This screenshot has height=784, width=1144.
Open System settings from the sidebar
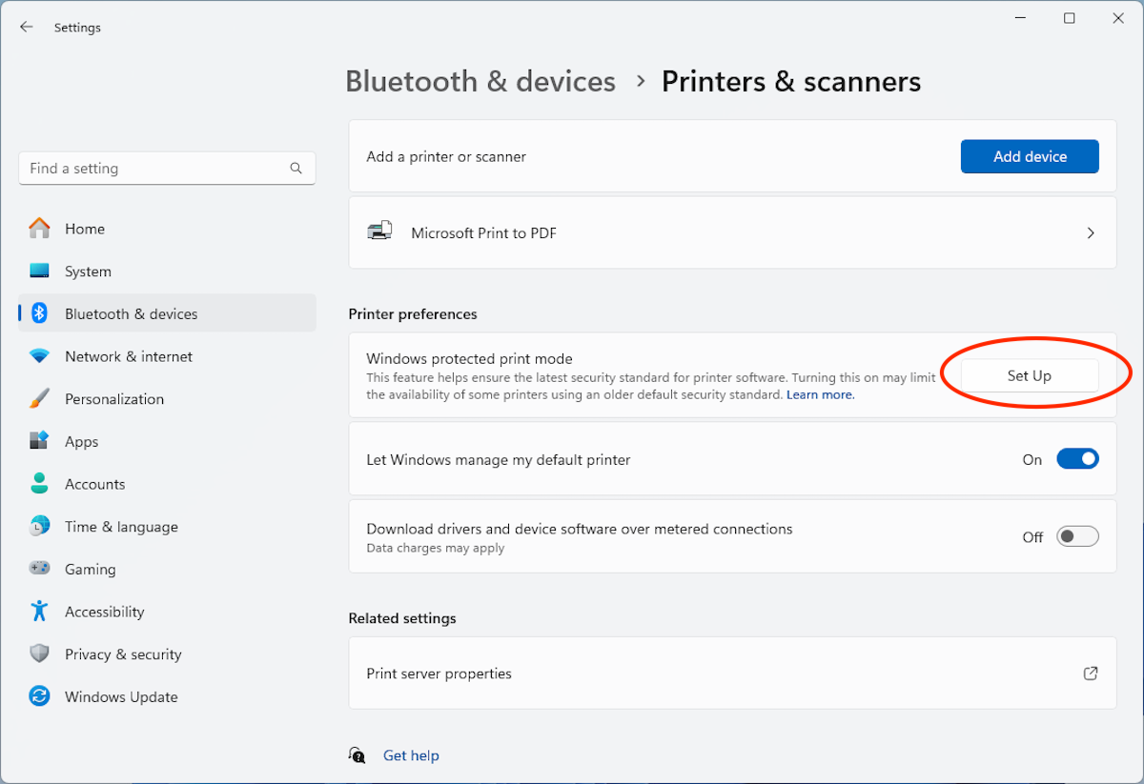[x=42, y=271]
